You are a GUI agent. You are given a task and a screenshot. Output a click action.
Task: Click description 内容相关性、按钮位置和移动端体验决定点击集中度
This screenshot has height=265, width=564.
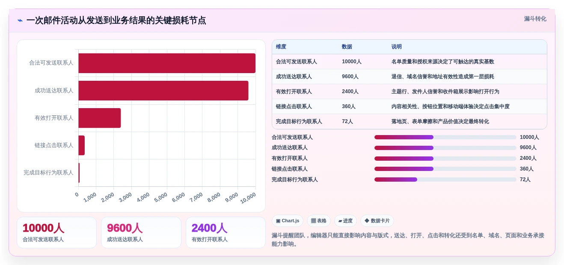click(x=451, y=106)
